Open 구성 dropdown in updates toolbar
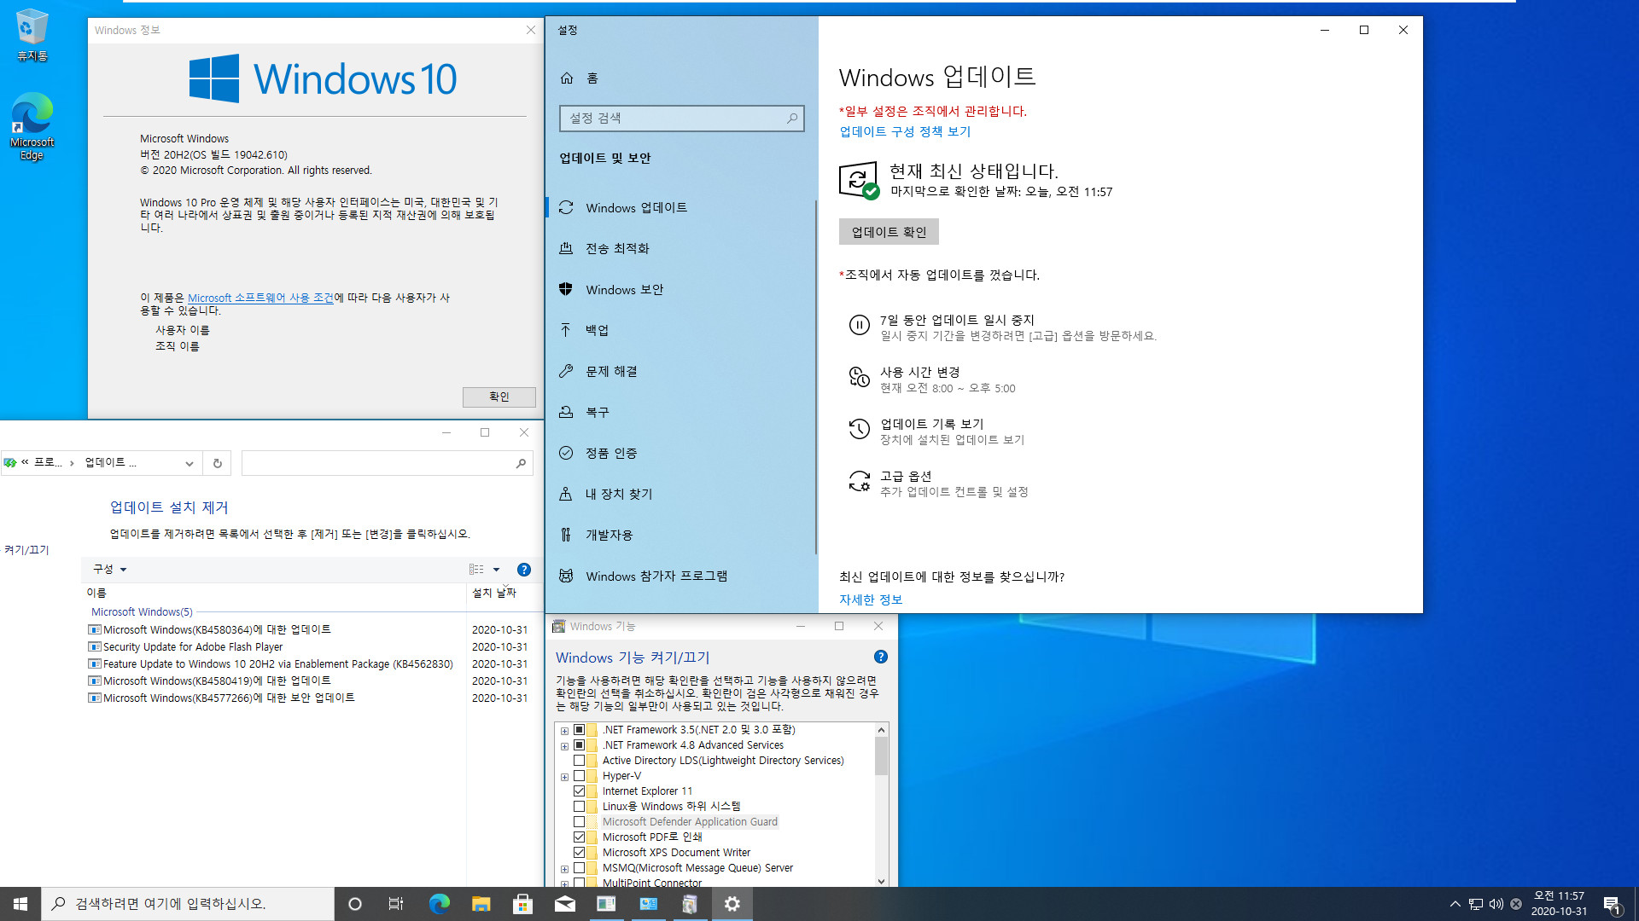 tap(110, 570)
